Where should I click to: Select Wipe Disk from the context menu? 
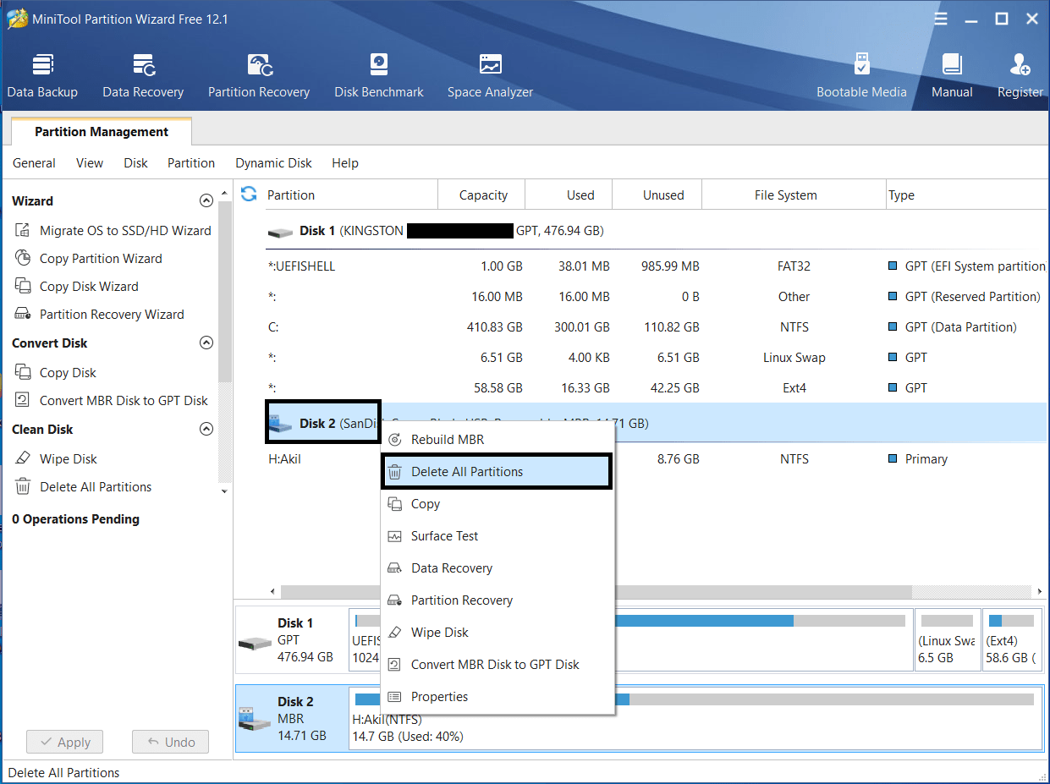coord(439,633)
